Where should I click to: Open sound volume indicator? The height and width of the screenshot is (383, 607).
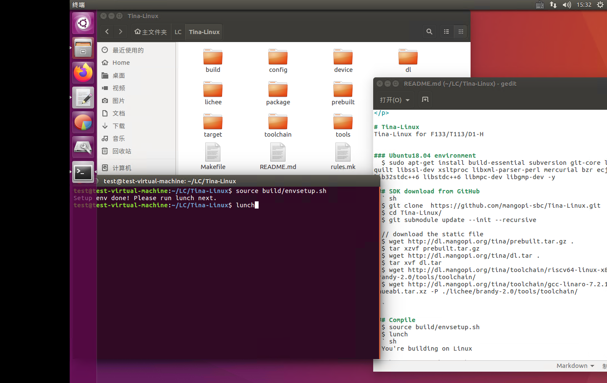567,5
